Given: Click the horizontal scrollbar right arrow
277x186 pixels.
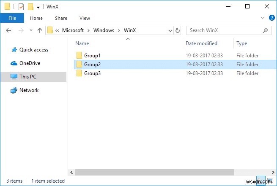Looking at the screenshot, I should 272,173.
